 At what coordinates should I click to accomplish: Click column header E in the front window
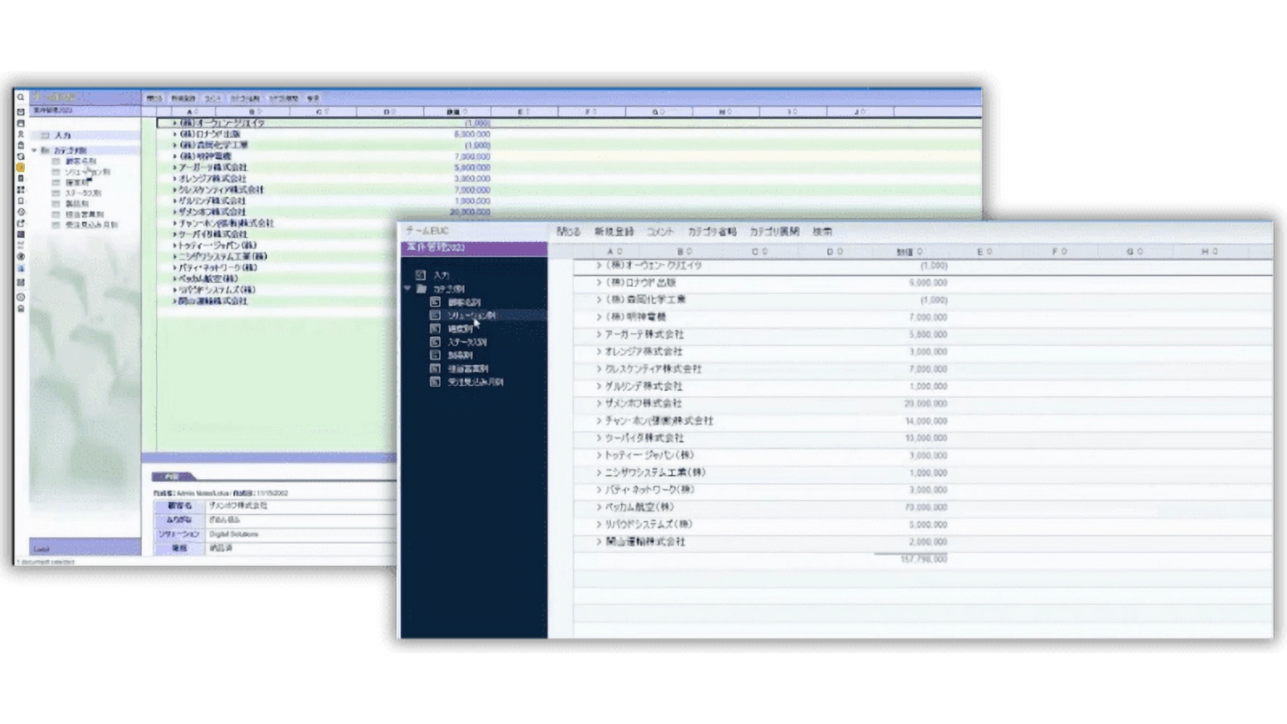[x=985, y=252]
